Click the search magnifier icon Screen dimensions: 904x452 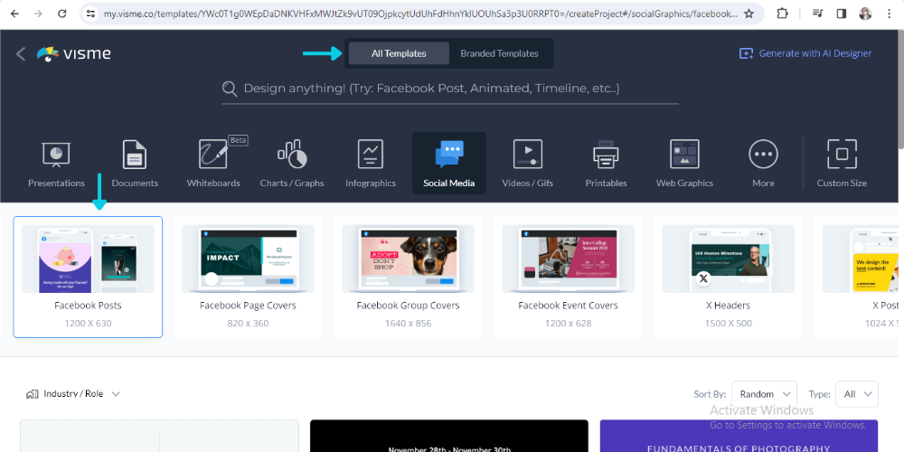click(230, 89)
